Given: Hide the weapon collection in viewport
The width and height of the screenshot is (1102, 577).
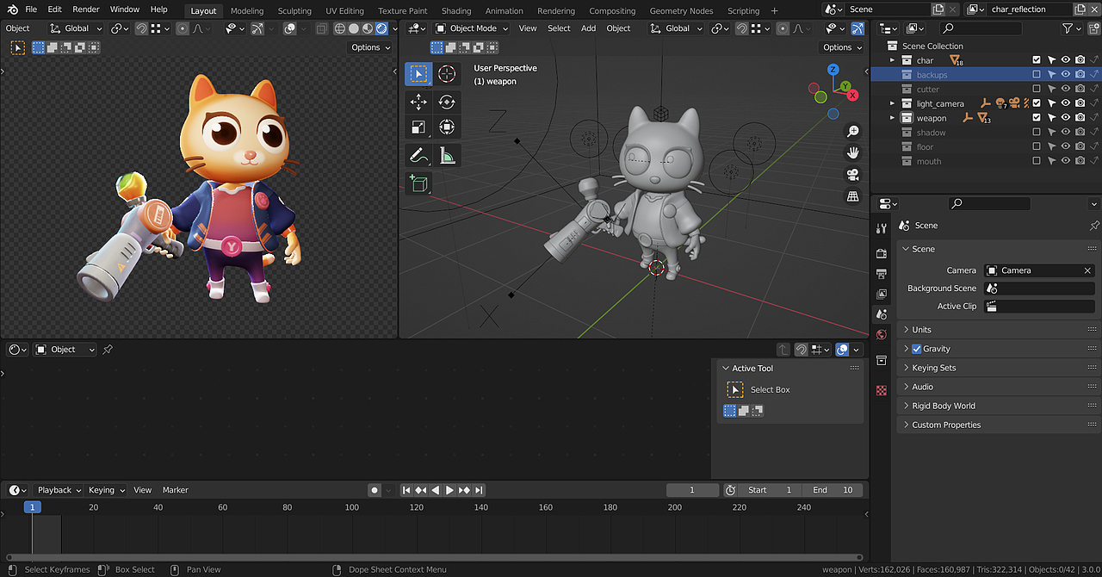Looking at the screenshot, I should [x=1065, y=118].
